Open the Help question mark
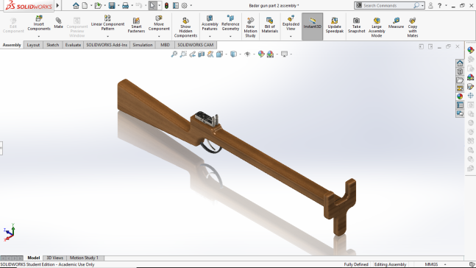Screen dimensions: 476x268 pyautogui.click(x=439, y=5)
